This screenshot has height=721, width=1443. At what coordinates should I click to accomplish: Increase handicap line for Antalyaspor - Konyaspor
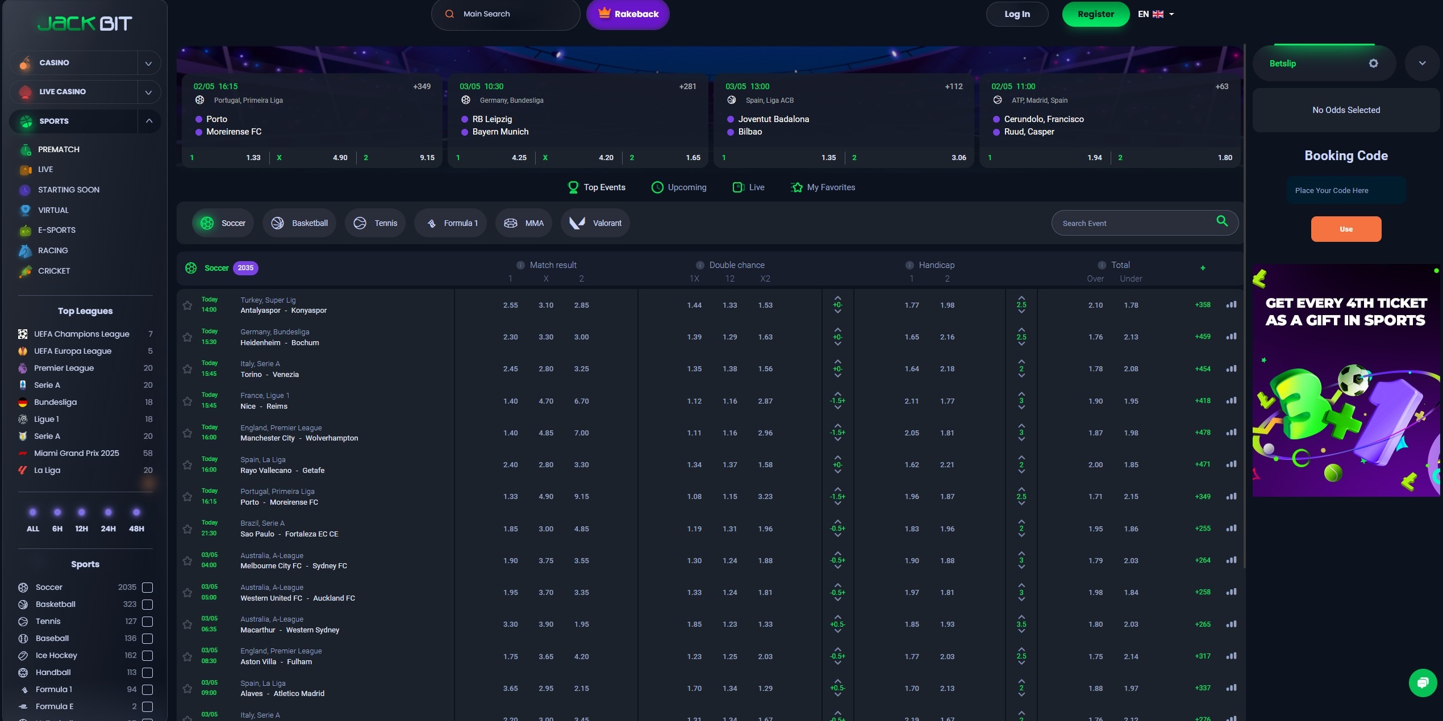point(838,298)
